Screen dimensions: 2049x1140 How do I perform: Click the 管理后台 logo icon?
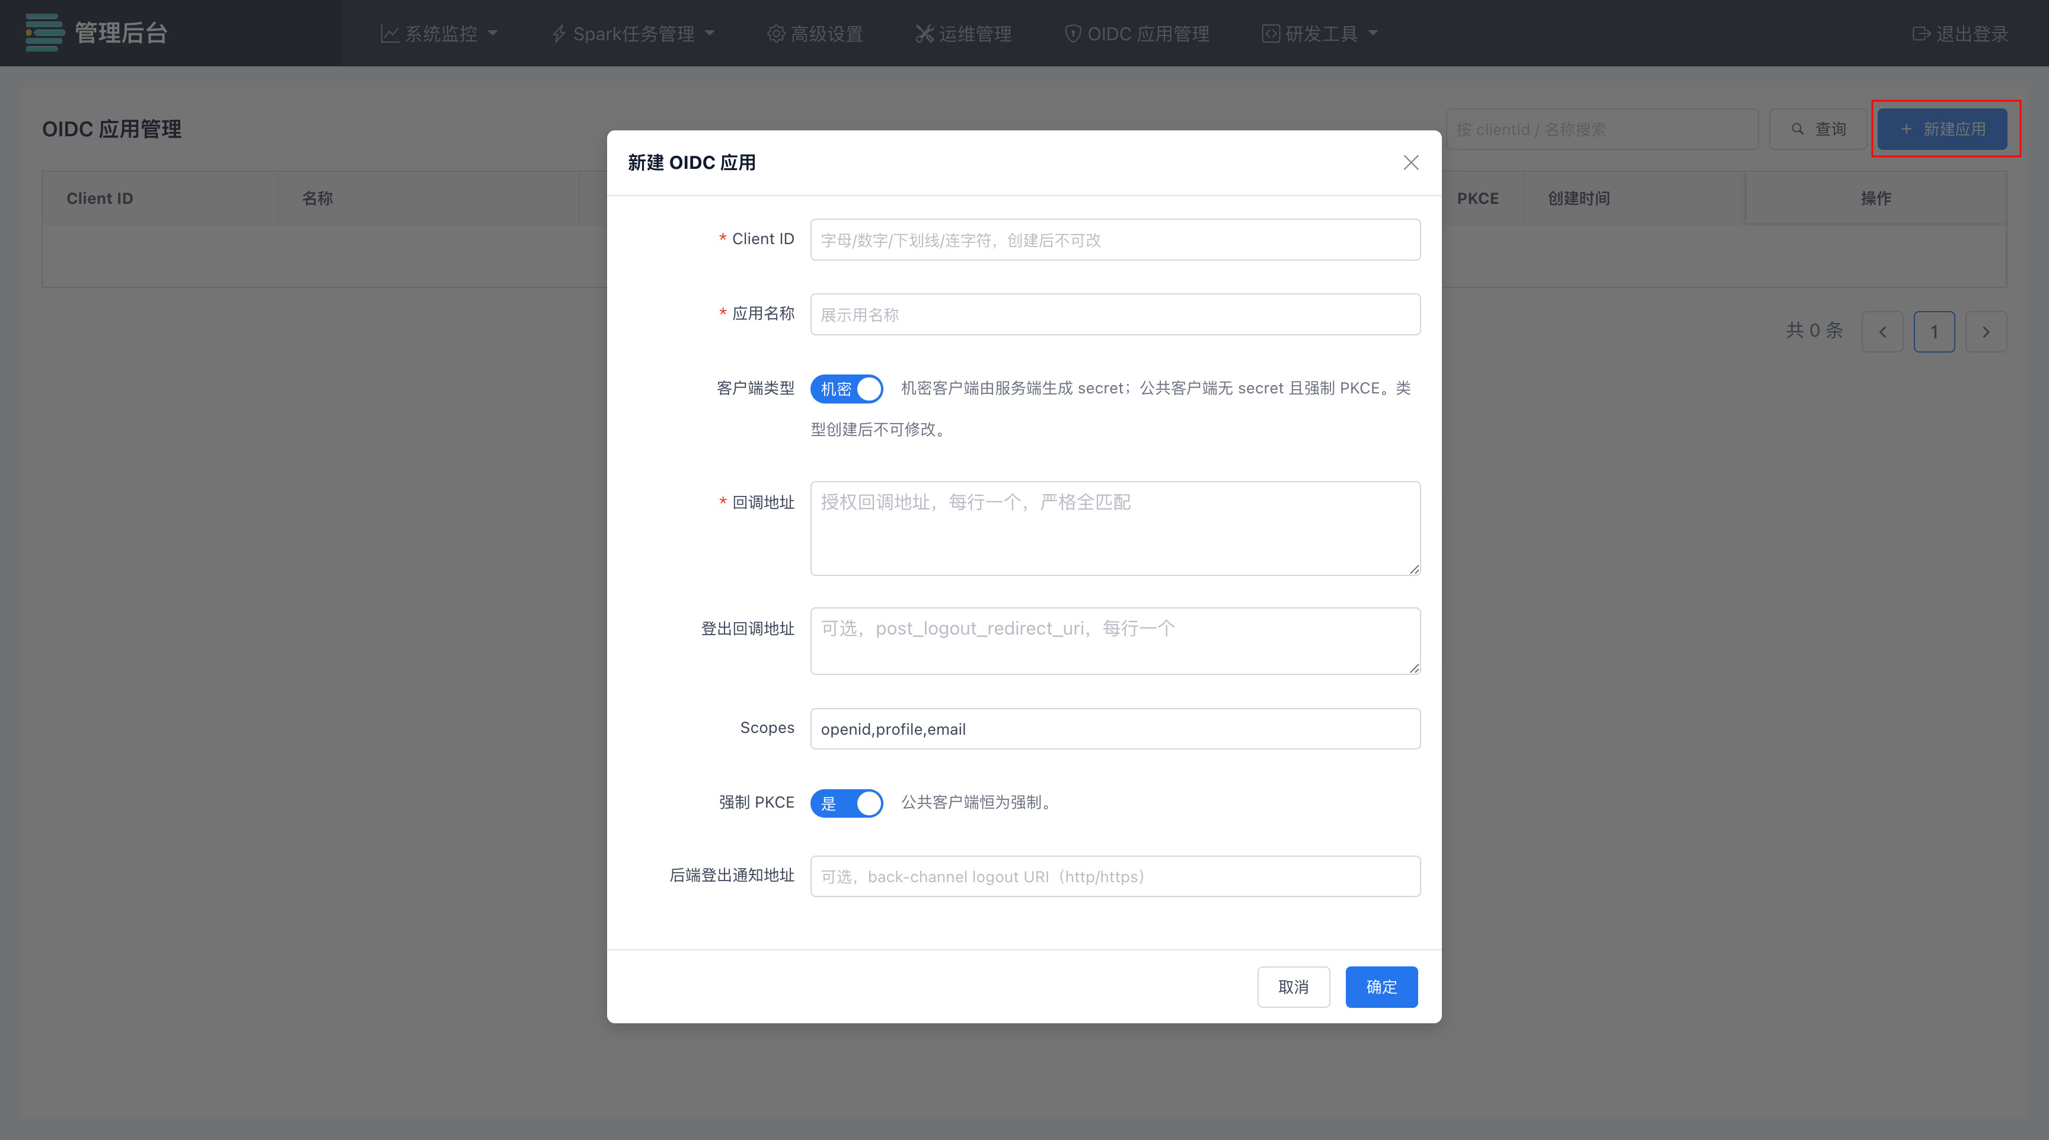point(44,33)
